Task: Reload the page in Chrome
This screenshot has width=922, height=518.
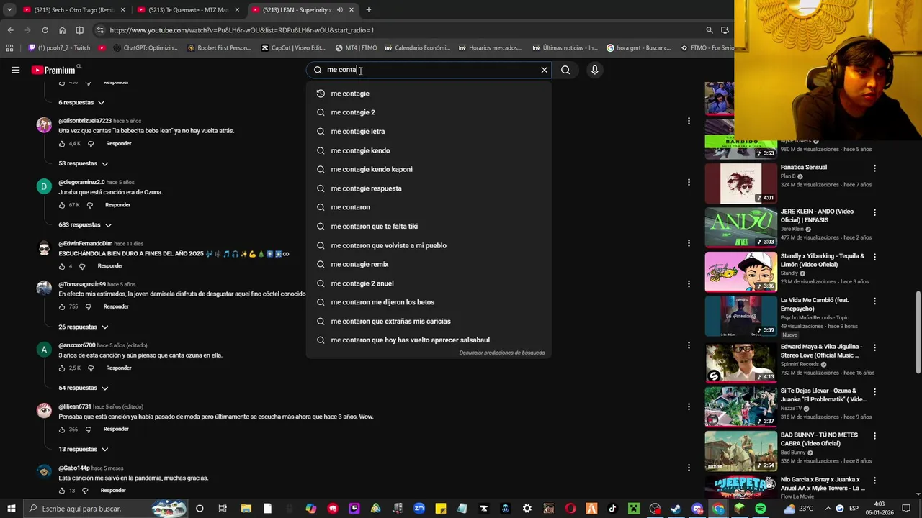Action: coord(45,30)
